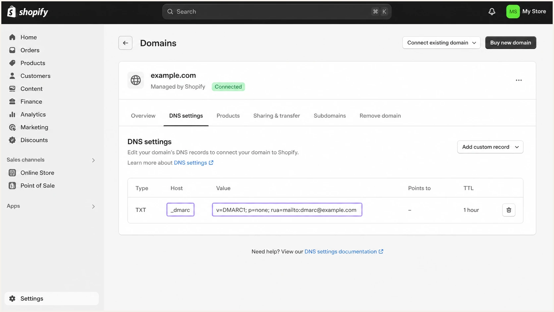Delete the _dmarc TXT record
554x312 pixels.
click(509, 210)
